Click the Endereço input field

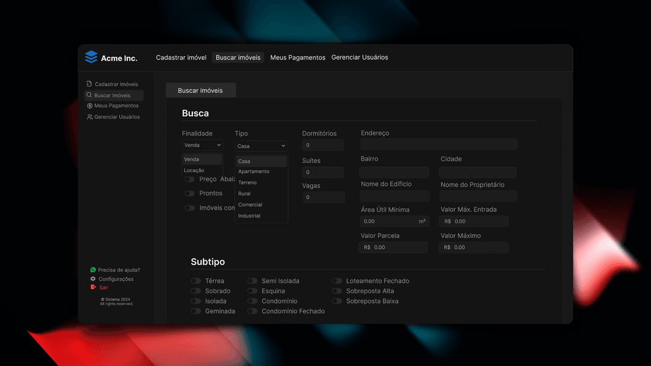pyautogui.click(x=439, y=144)
